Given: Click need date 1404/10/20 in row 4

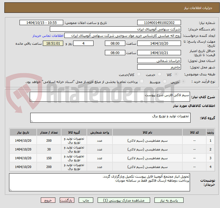Looking at the screenshot, I should pyautogui.click(x=23, y=167).
